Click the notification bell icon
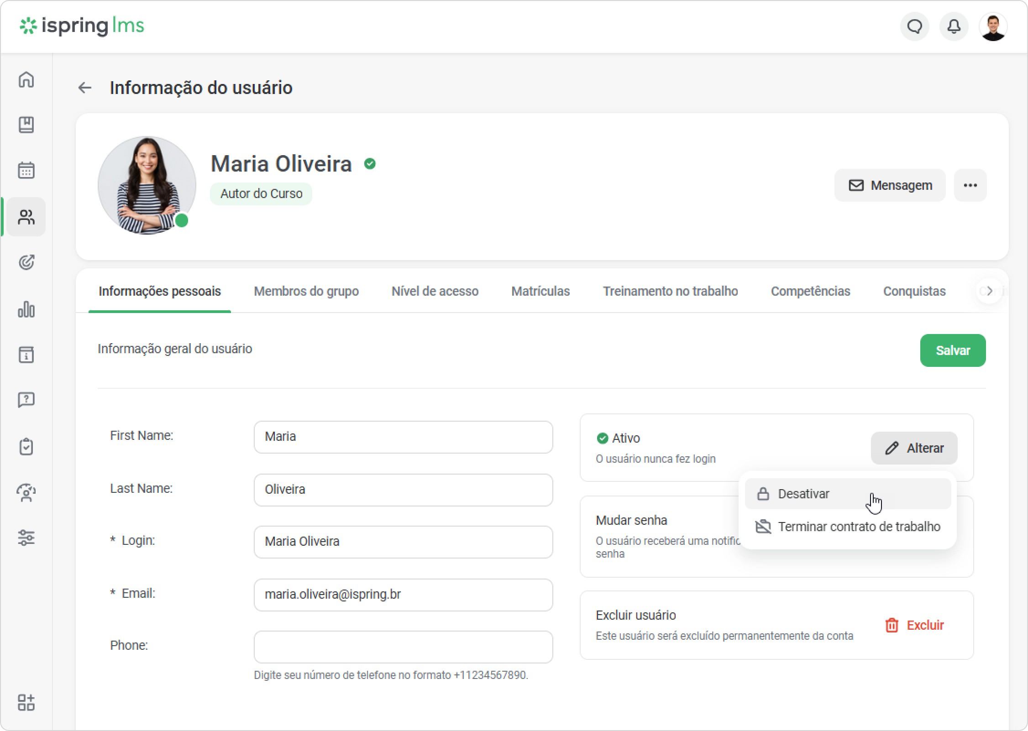This screenshot has width=1028, height=731. (x=954, y=27)
